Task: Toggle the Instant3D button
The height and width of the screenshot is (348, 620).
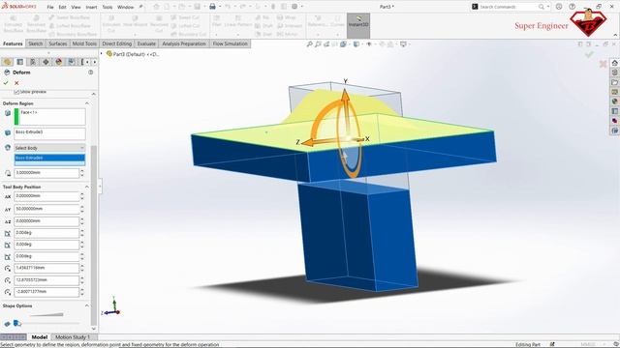Action: [358, 26]
